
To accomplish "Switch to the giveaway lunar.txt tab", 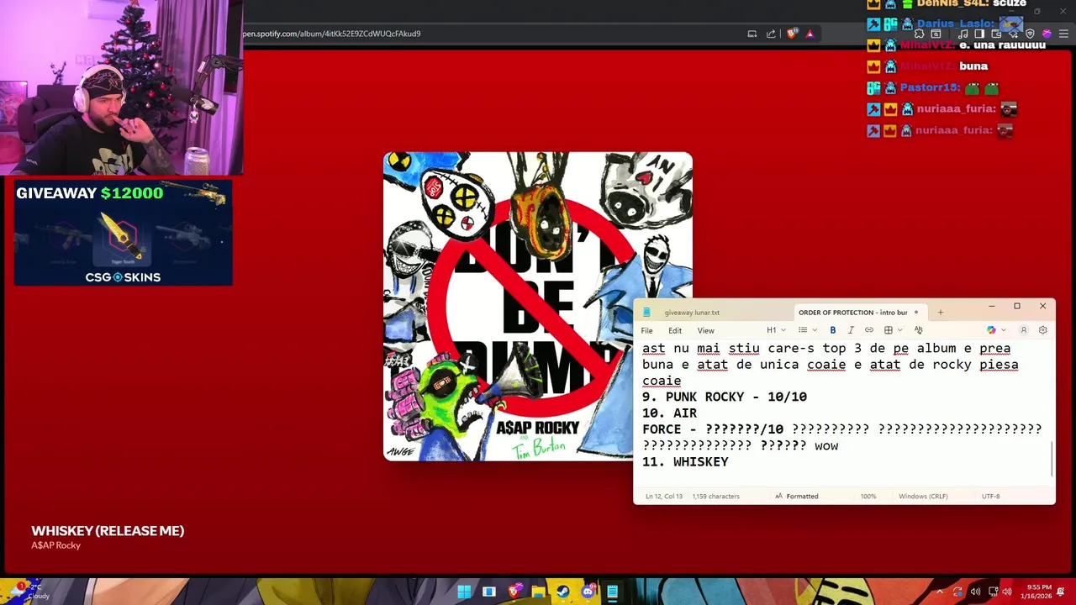I will pyautogui.click(x=692, y=313).
